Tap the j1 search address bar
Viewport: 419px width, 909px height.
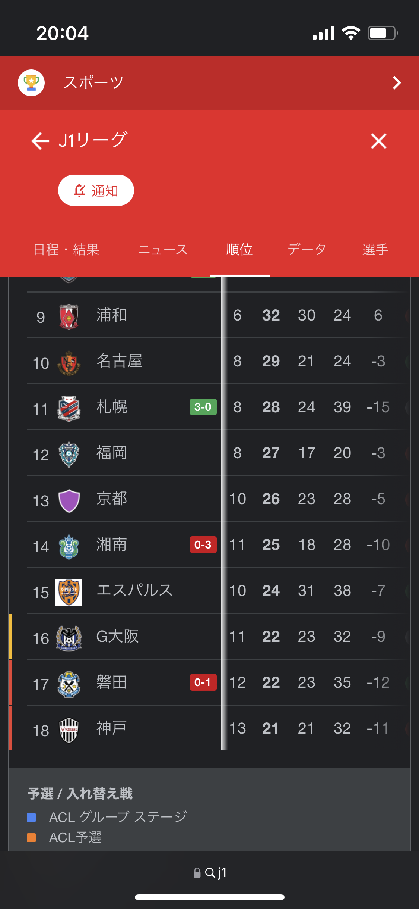210,873
